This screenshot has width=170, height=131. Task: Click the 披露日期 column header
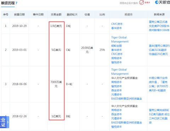[19, 15]
